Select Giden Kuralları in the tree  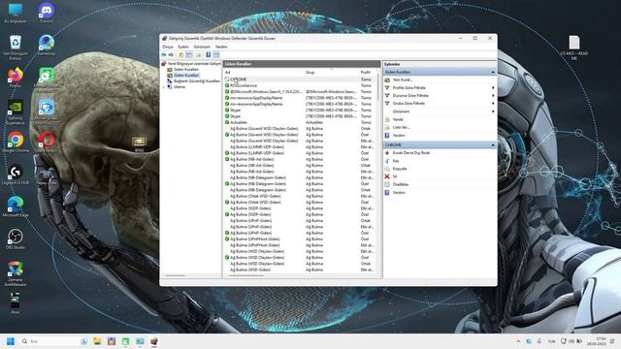[x=186, y=76]
